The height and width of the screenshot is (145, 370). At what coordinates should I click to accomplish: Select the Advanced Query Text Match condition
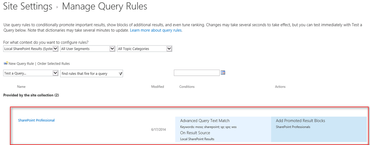pos(205,120)
